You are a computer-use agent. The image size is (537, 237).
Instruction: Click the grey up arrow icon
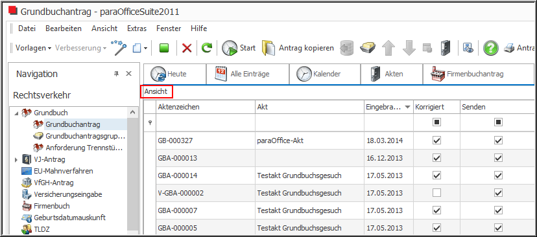tap(388, 48)
